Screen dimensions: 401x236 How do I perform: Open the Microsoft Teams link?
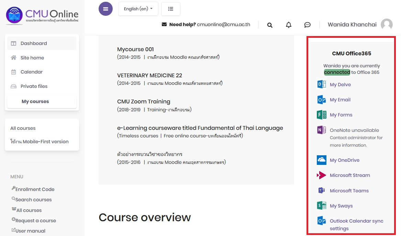coord(349,191)
